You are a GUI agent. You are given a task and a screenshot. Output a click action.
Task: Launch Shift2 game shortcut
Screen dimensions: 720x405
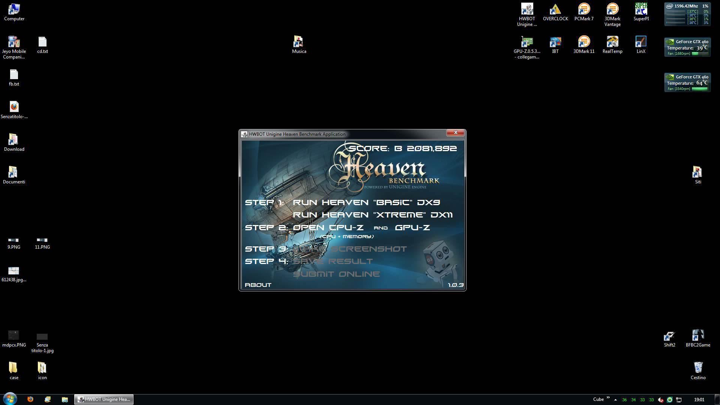[669, 338]
